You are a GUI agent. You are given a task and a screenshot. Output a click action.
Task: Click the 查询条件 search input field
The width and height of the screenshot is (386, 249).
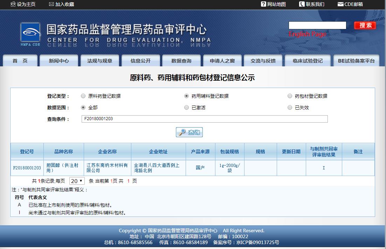(x=205, y=119)
